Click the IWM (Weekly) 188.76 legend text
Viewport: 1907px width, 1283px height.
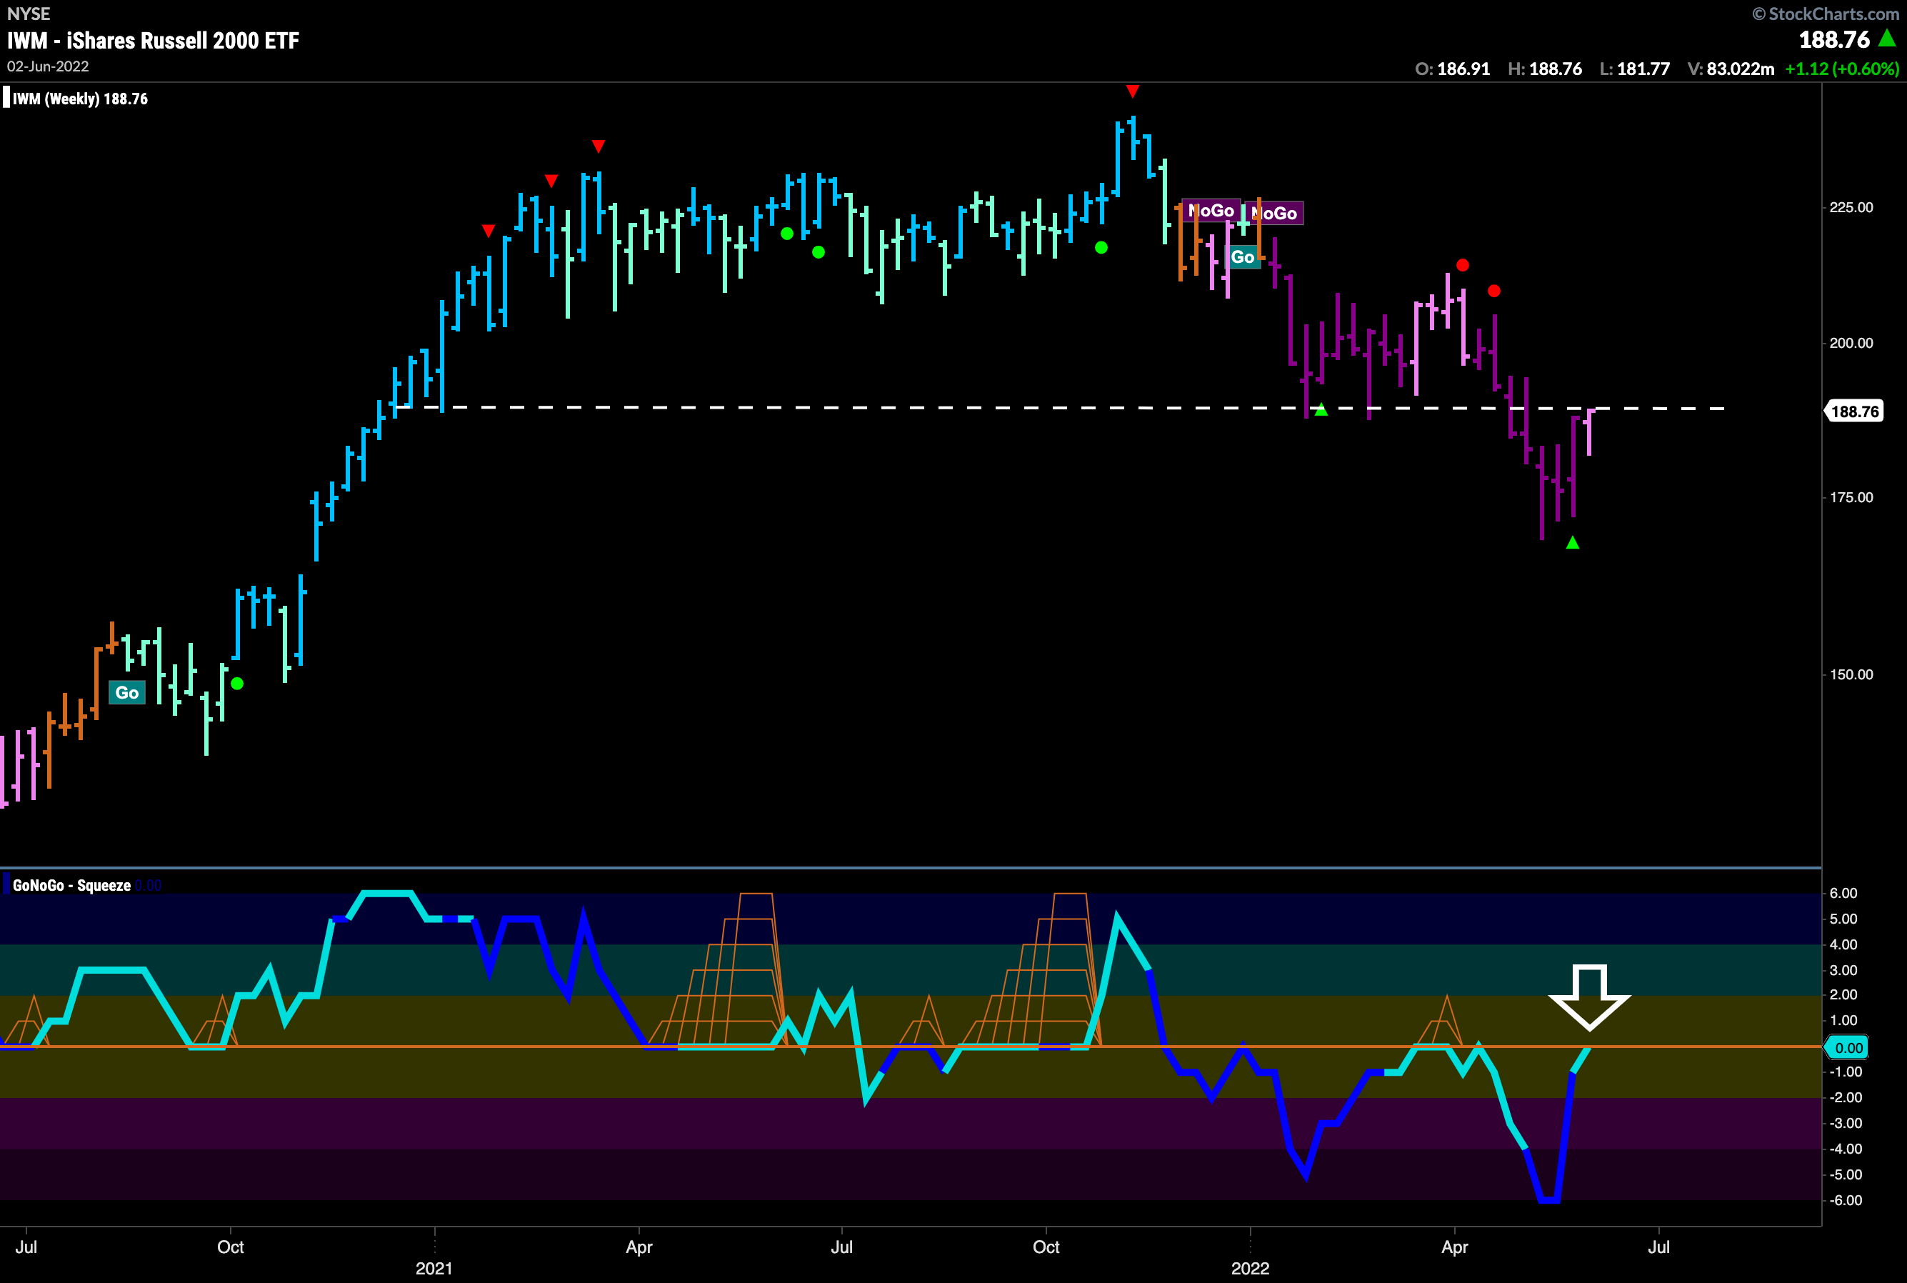pyautogui.click(x=80, y=99)
